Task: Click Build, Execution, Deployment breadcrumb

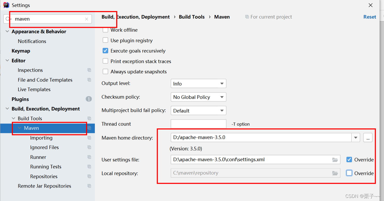Action: [136, 17]
